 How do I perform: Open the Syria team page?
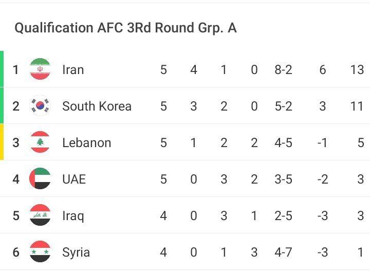pos(76,252)
